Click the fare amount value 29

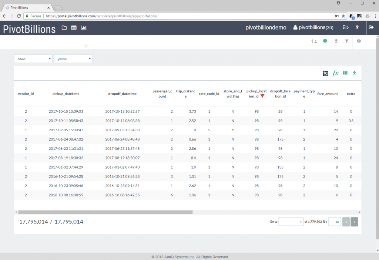pos(336,130)
